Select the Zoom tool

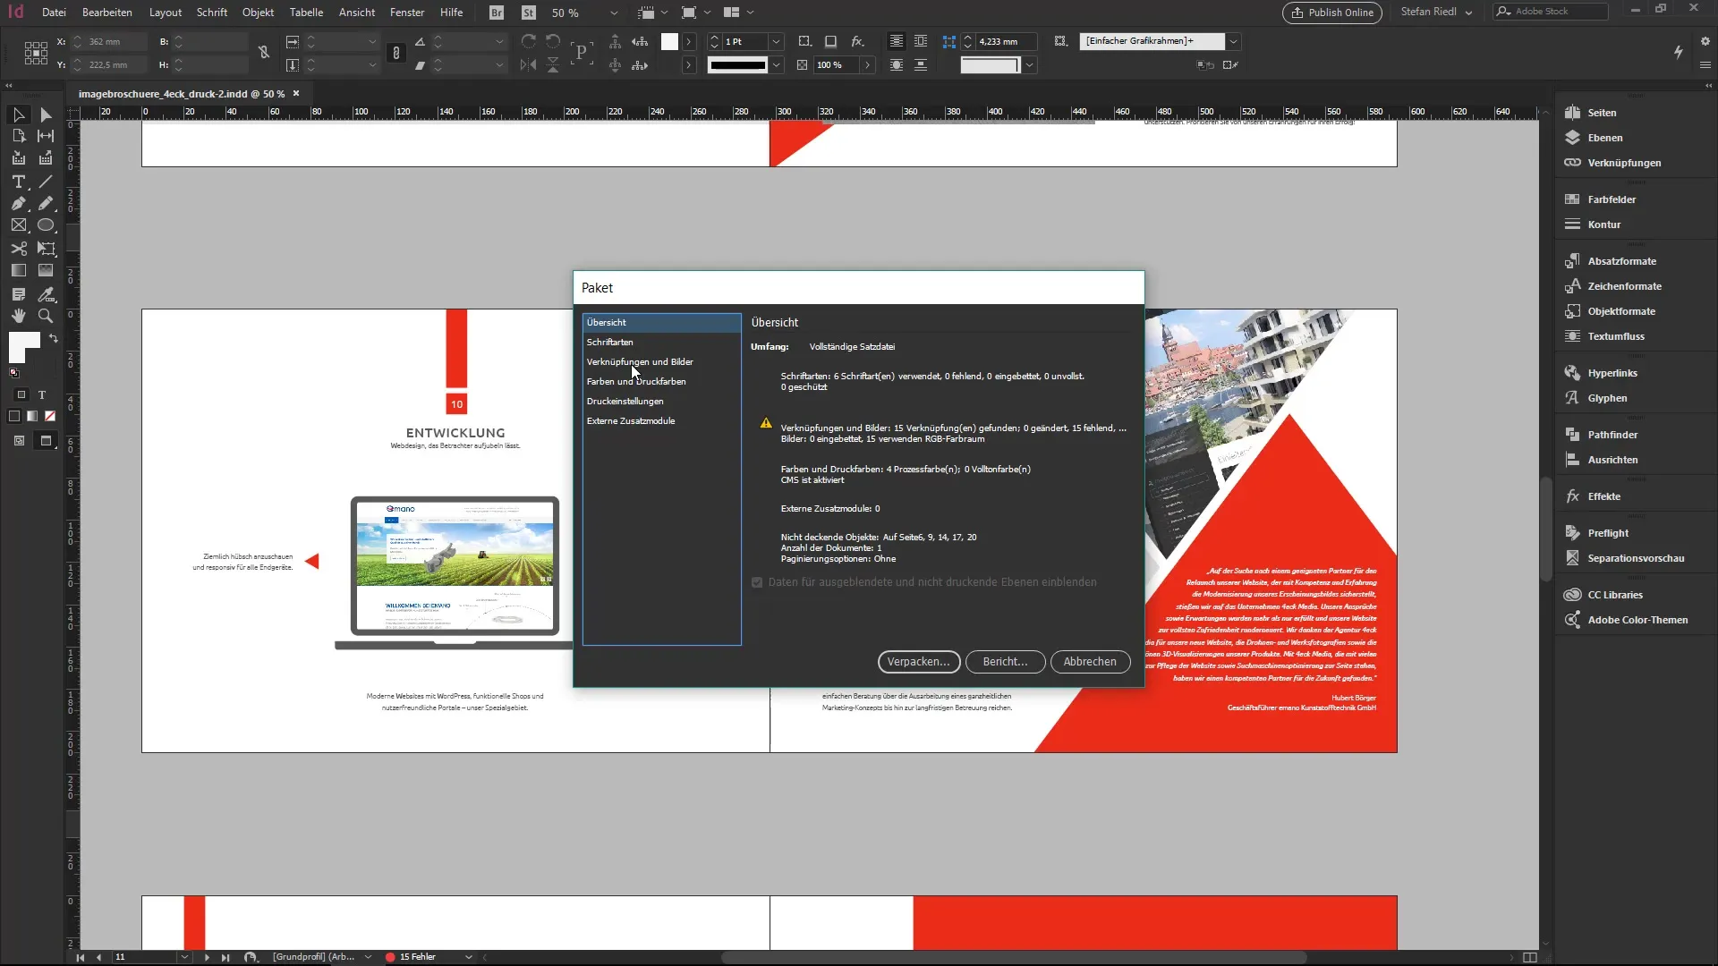(46, 316)
